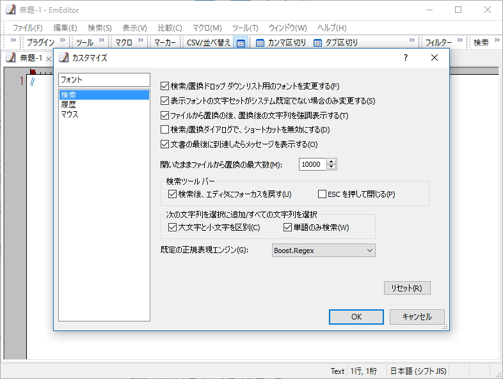Screen dimensions: 503x379
Task: Expand the 検索 toolbar overflow chevron
Action: pyautogui.click(x=497, y=40)
